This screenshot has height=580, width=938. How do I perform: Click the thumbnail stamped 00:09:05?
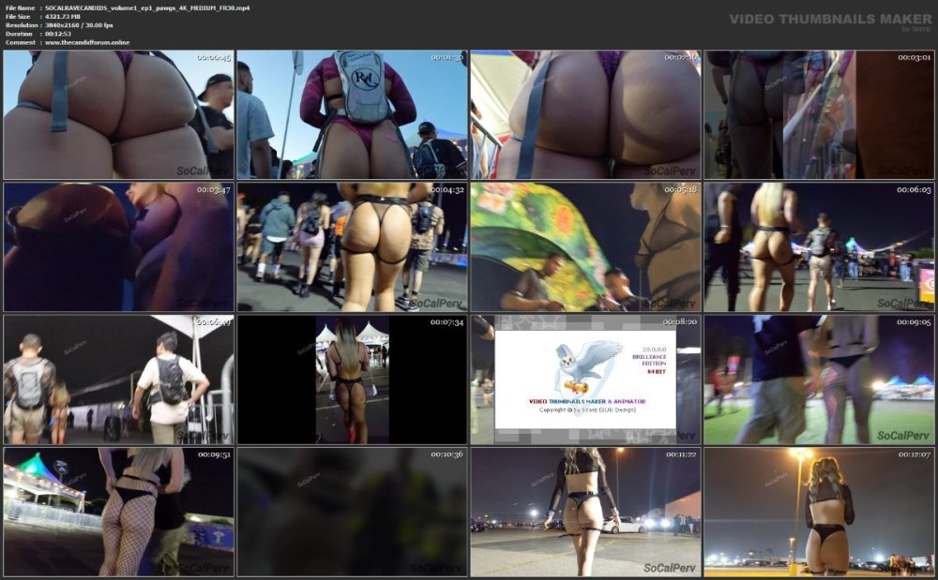(x=819, y=379)
